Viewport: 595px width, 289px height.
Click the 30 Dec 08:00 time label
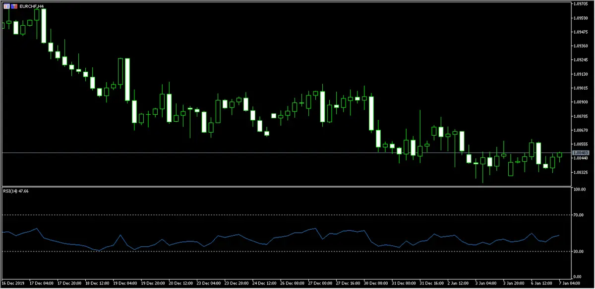pyautogui.click(x=377, y=284)
